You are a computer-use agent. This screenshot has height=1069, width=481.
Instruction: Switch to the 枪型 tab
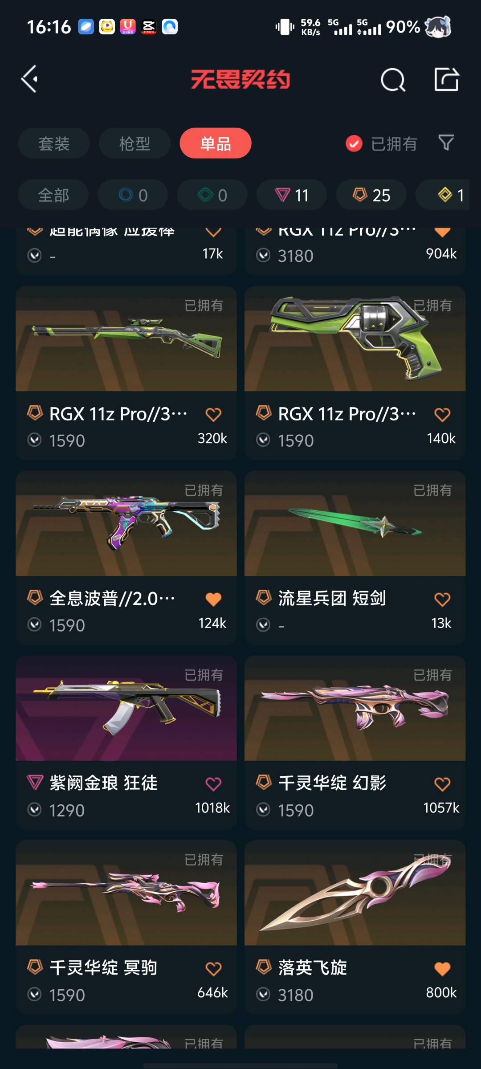[135, 143]
